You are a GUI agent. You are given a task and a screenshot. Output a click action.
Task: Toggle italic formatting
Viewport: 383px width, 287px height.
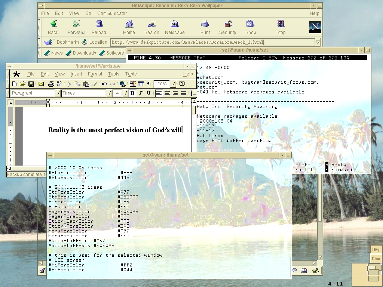click(141, 93)
